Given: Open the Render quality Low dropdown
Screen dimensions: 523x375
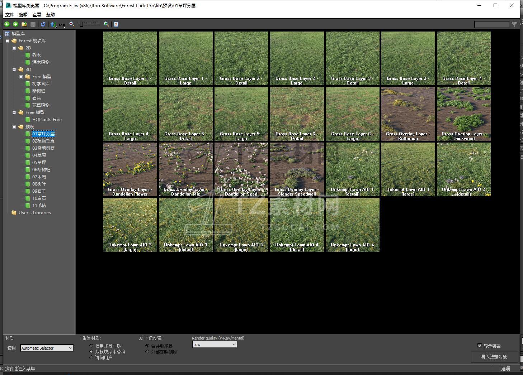Looking at the screenshot, I should tap(215, 345).
